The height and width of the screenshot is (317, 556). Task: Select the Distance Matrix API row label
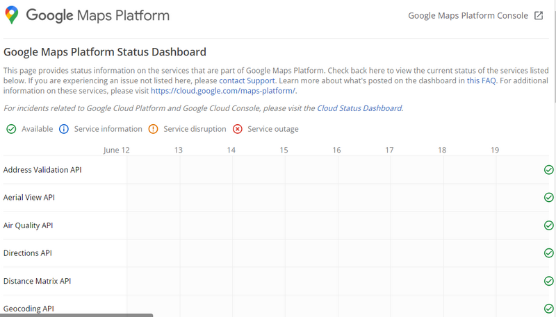(38, 281)
